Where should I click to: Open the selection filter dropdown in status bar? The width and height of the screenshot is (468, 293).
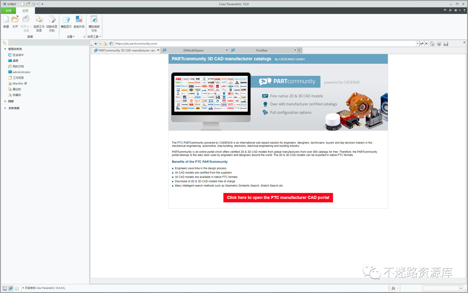coord(461,288)
